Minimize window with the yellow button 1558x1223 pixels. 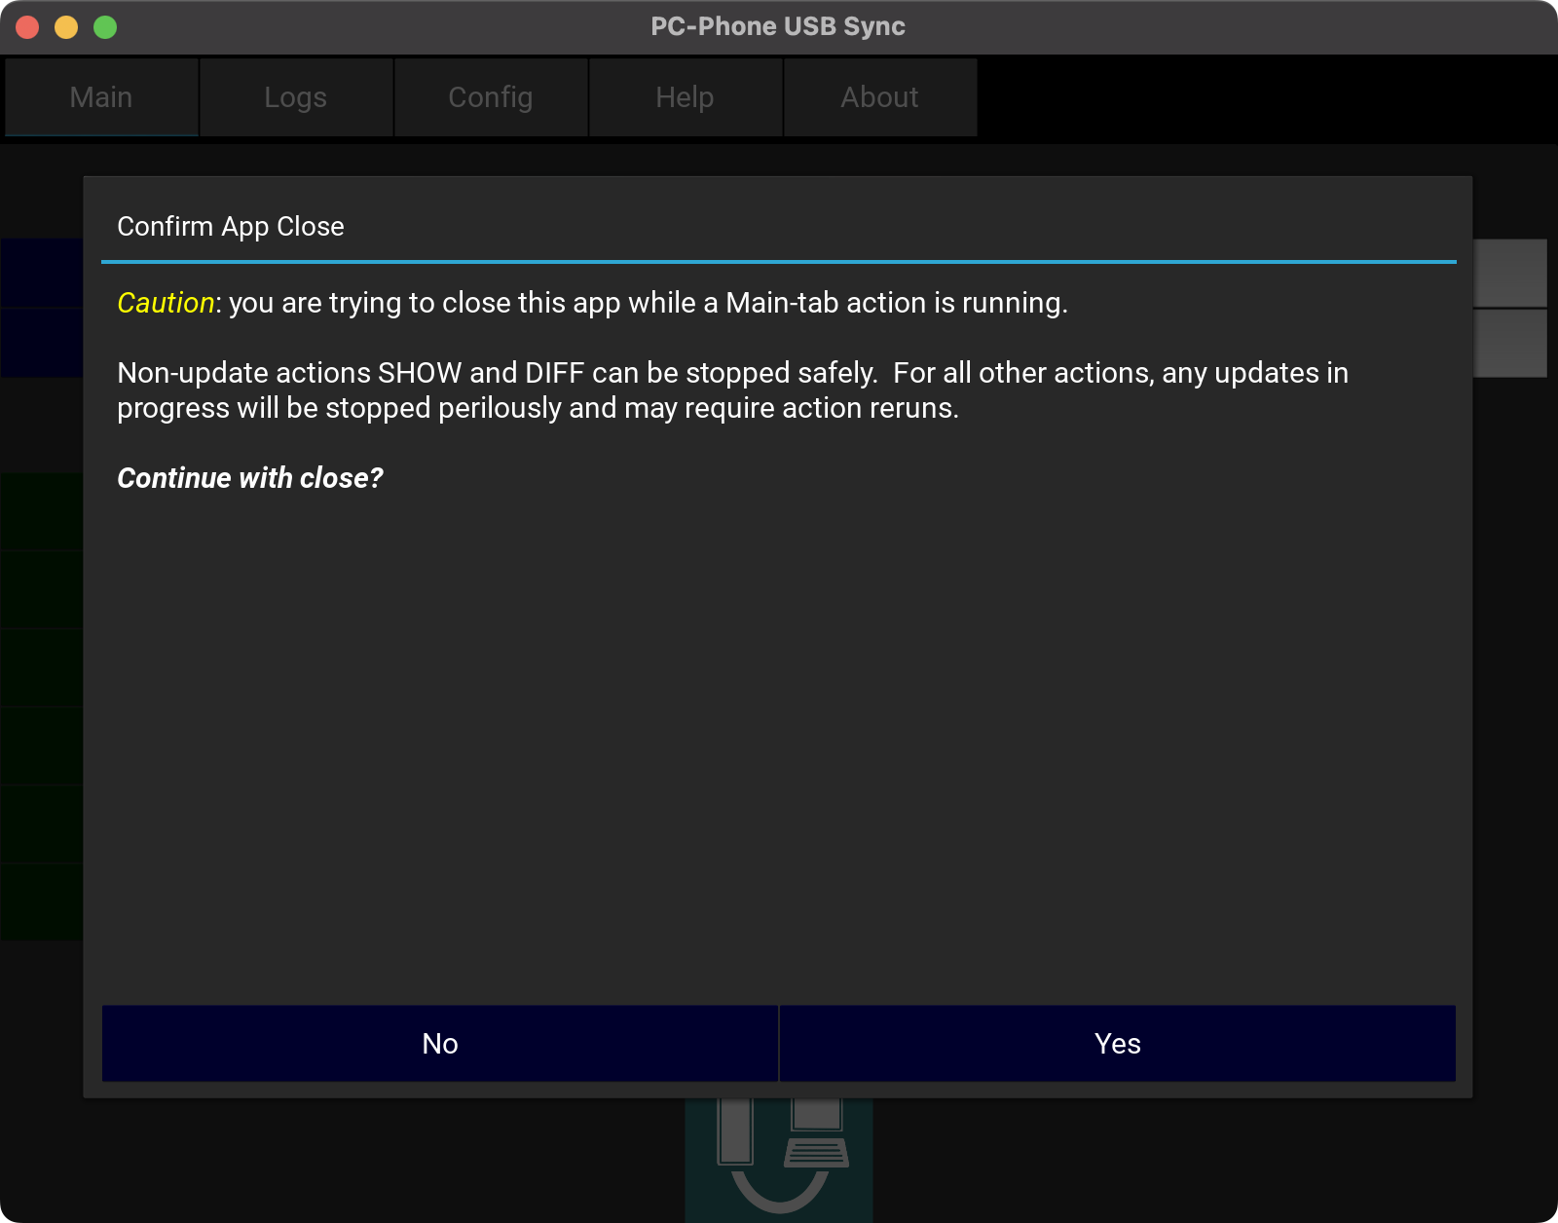[x=66, y=27]
